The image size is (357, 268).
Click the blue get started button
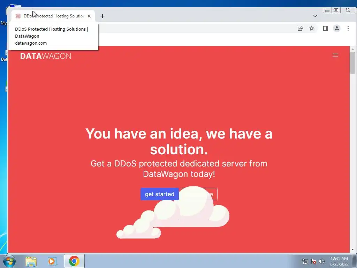click(x=160, y=194)
